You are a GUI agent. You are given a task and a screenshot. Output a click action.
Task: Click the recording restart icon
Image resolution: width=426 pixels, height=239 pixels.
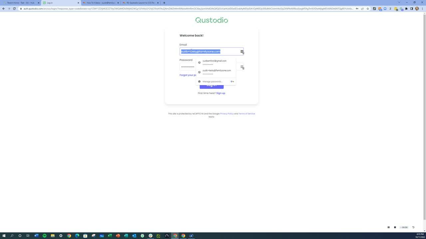[413, 227]
